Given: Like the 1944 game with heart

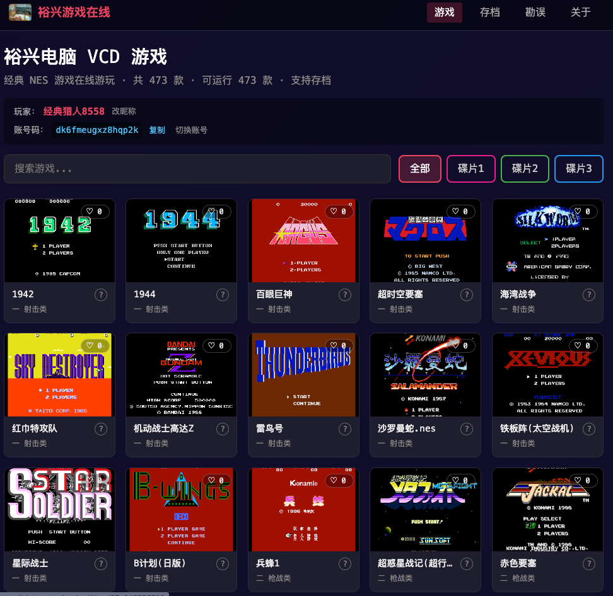Looking at the screenshot, I should [x=216, y=211].
